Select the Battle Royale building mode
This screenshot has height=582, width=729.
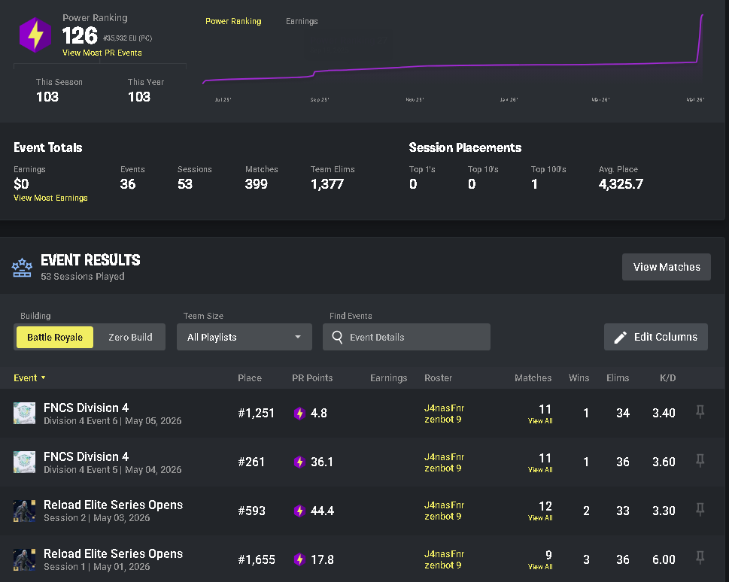coord(55,337)
